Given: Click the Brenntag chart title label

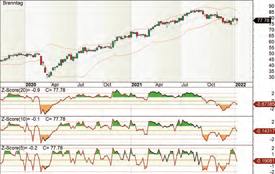Looking at the screenshot, I should point(13,3).
